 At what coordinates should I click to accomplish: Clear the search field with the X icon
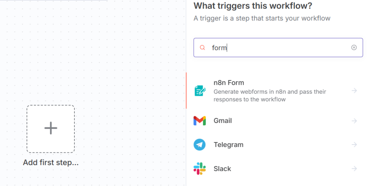[354, 48]
